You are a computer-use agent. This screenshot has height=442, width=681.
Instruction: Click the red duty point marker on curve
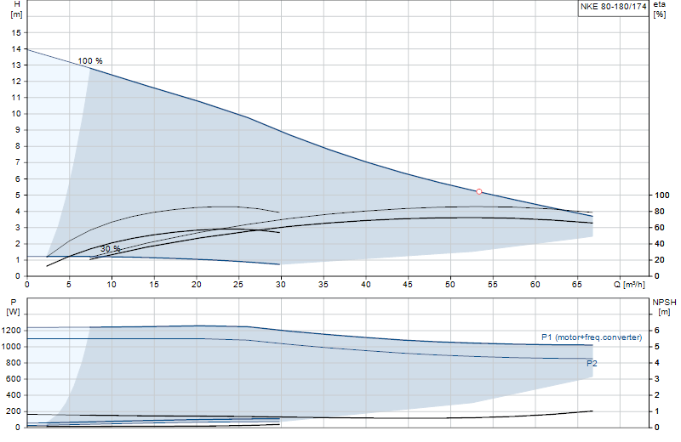pyautogui.click(x=479, y=191)
